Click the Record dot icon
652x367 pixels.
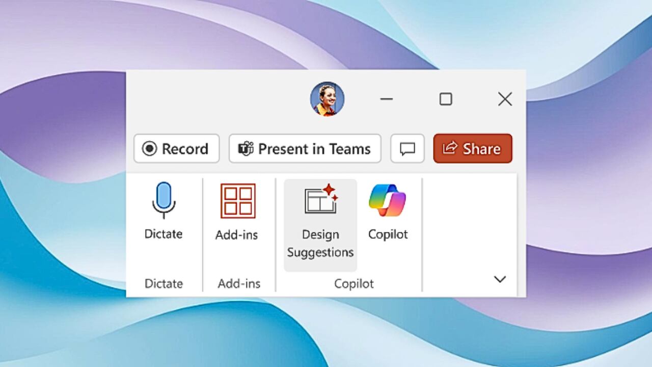click(150, 148)
